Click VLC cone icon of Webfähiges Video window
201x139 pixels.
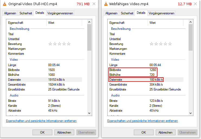pos(106,4)
